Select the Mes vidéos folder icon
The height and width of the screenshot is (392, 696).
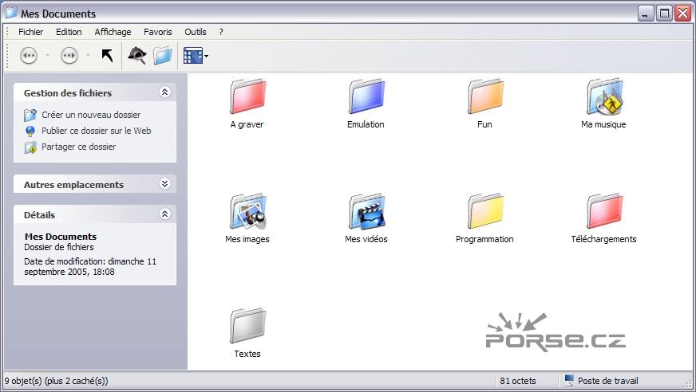[366, 212]
